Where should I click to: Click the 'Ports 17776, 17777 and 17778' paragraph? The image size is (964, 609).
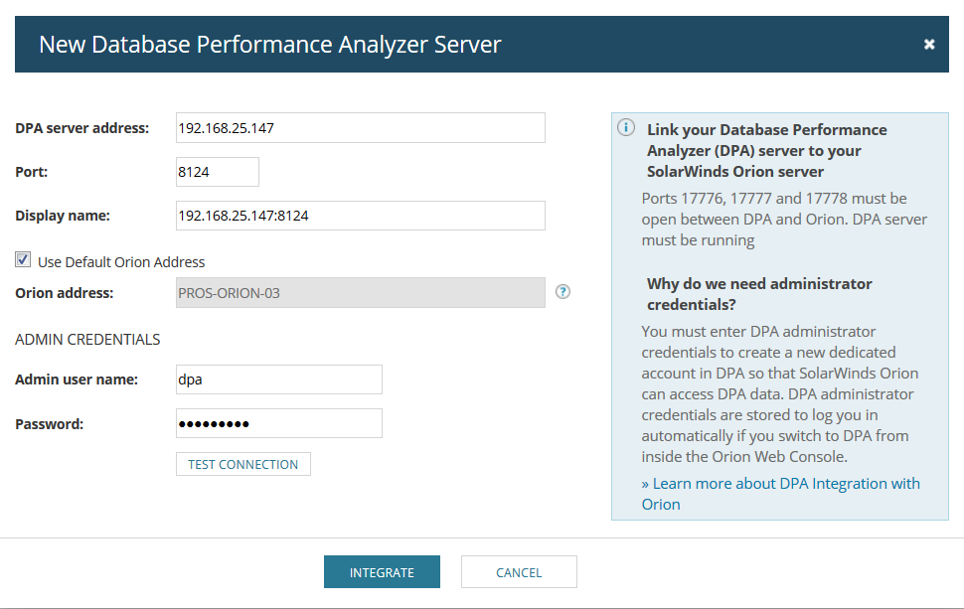[784, 220]
